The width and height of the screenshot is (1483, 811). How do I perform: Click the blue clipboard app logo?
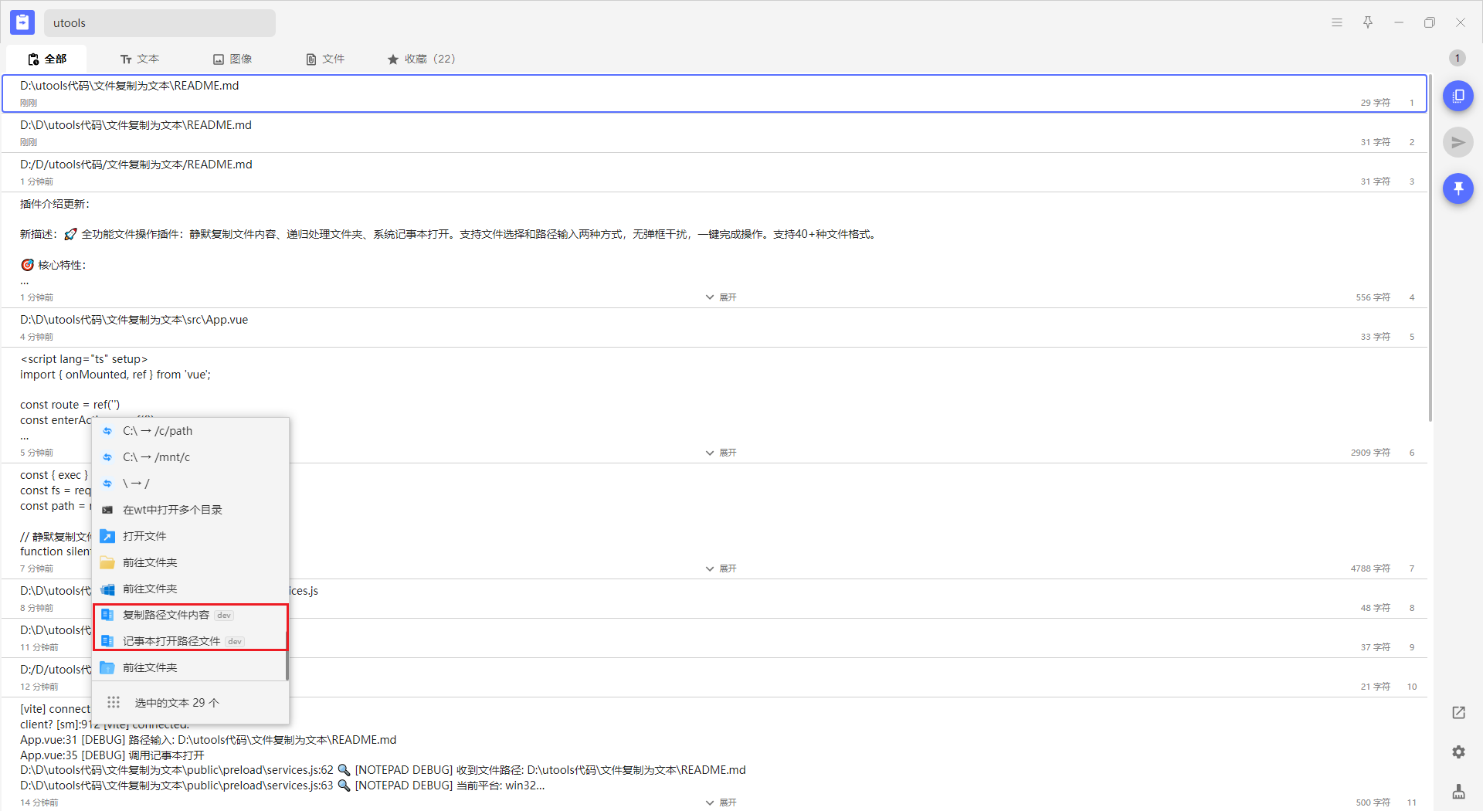pos(22,22)
